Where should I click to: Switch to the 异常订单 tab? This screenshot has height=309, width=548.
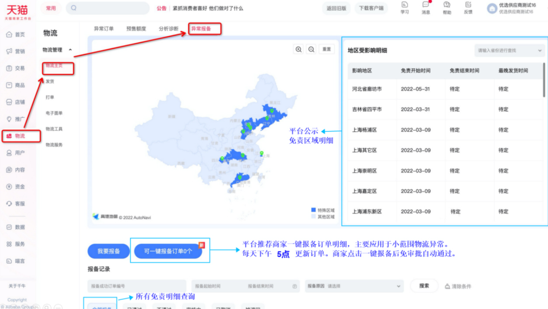pyautogui.click(x=104, y=28)
